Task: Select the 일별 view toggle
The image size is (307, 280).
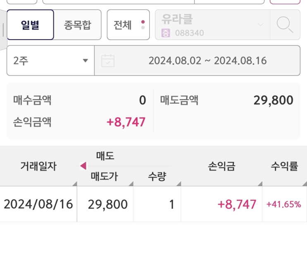Action: pos(30,25)
